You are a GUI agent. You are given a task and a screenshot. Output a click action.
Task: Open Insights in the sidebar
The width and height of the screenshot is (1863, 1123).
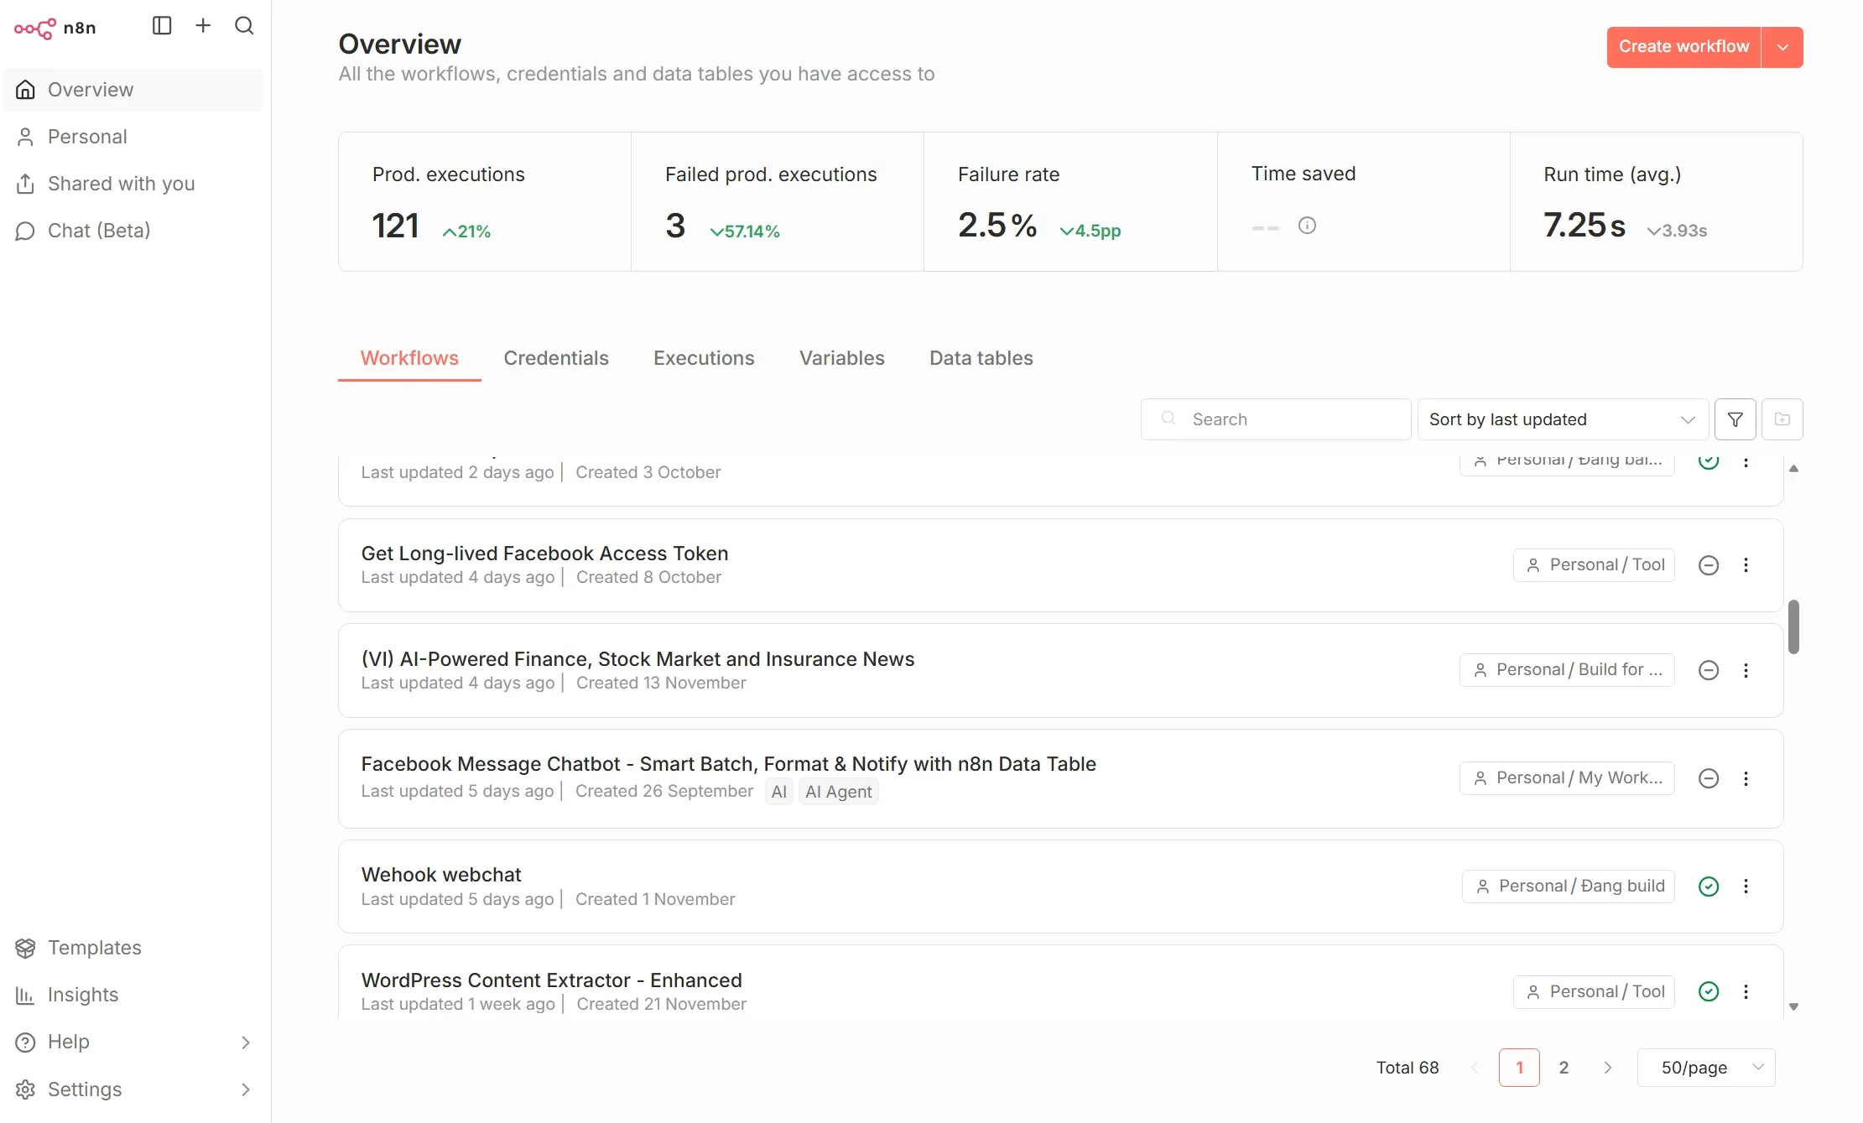pyautogui.click(x=82, y=995)
